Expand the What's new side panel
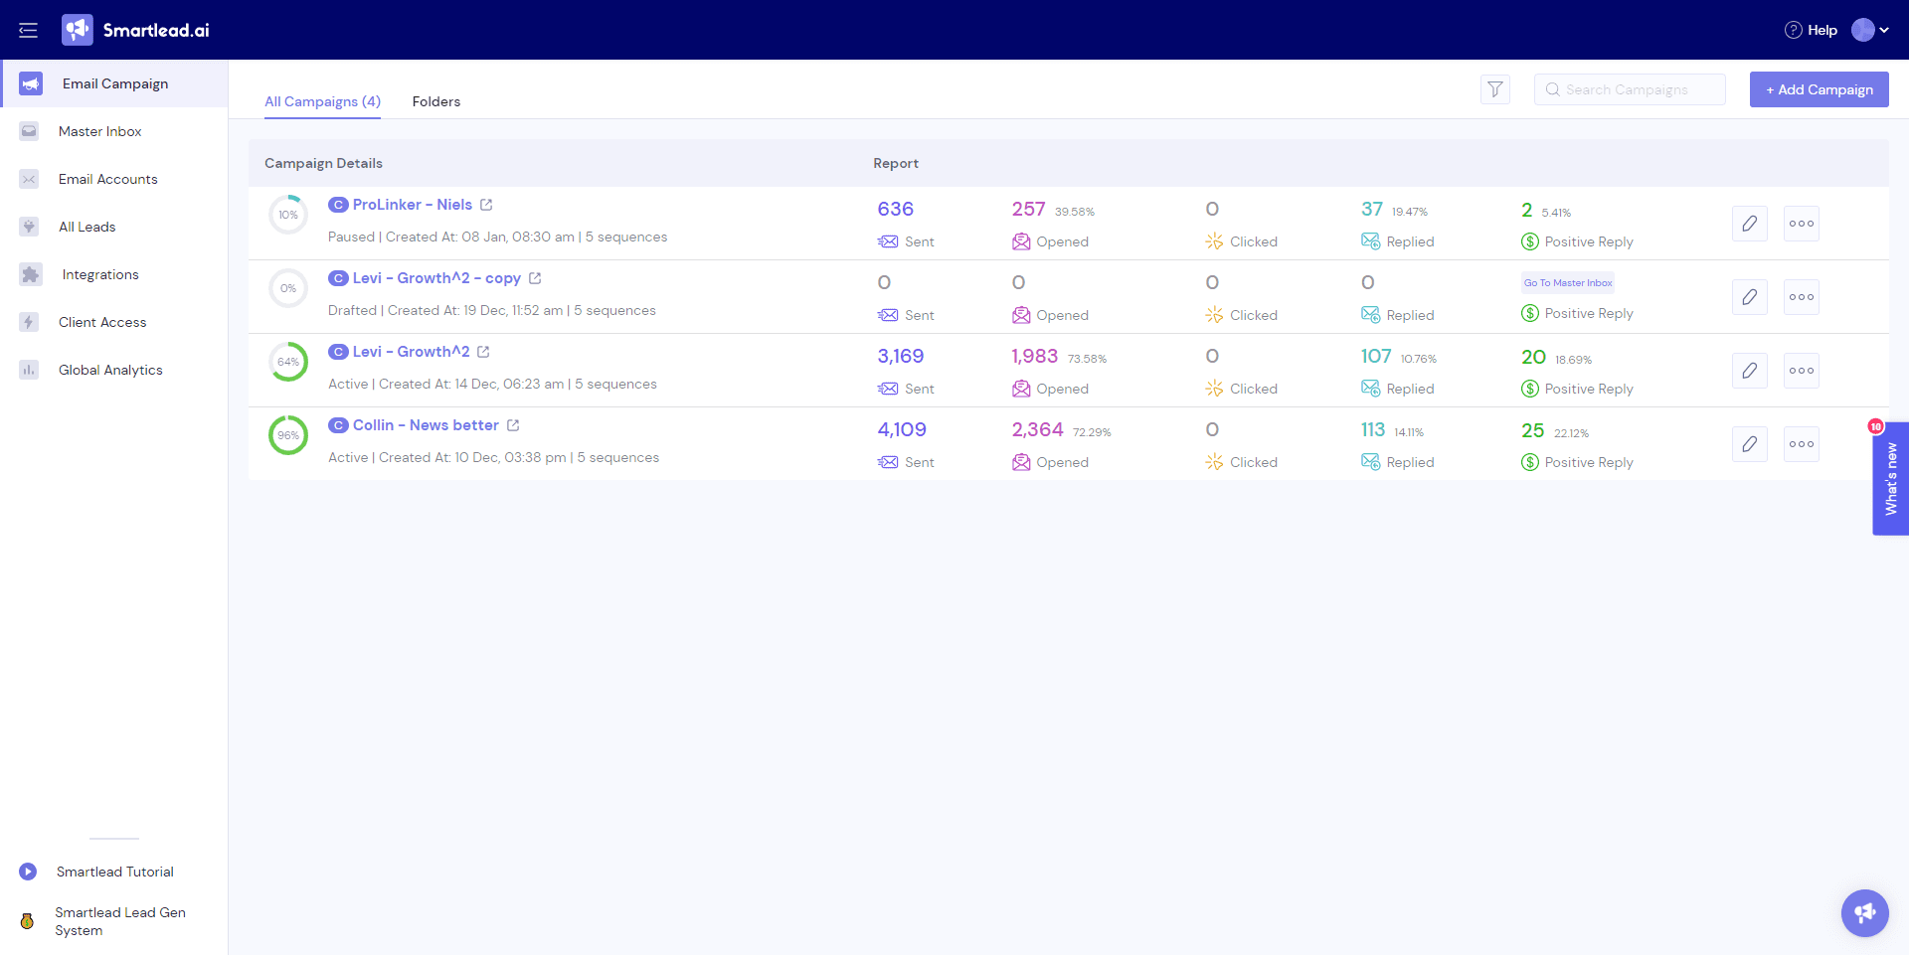The height and width of the screenshot is (955, 1909). [1892, 480]
